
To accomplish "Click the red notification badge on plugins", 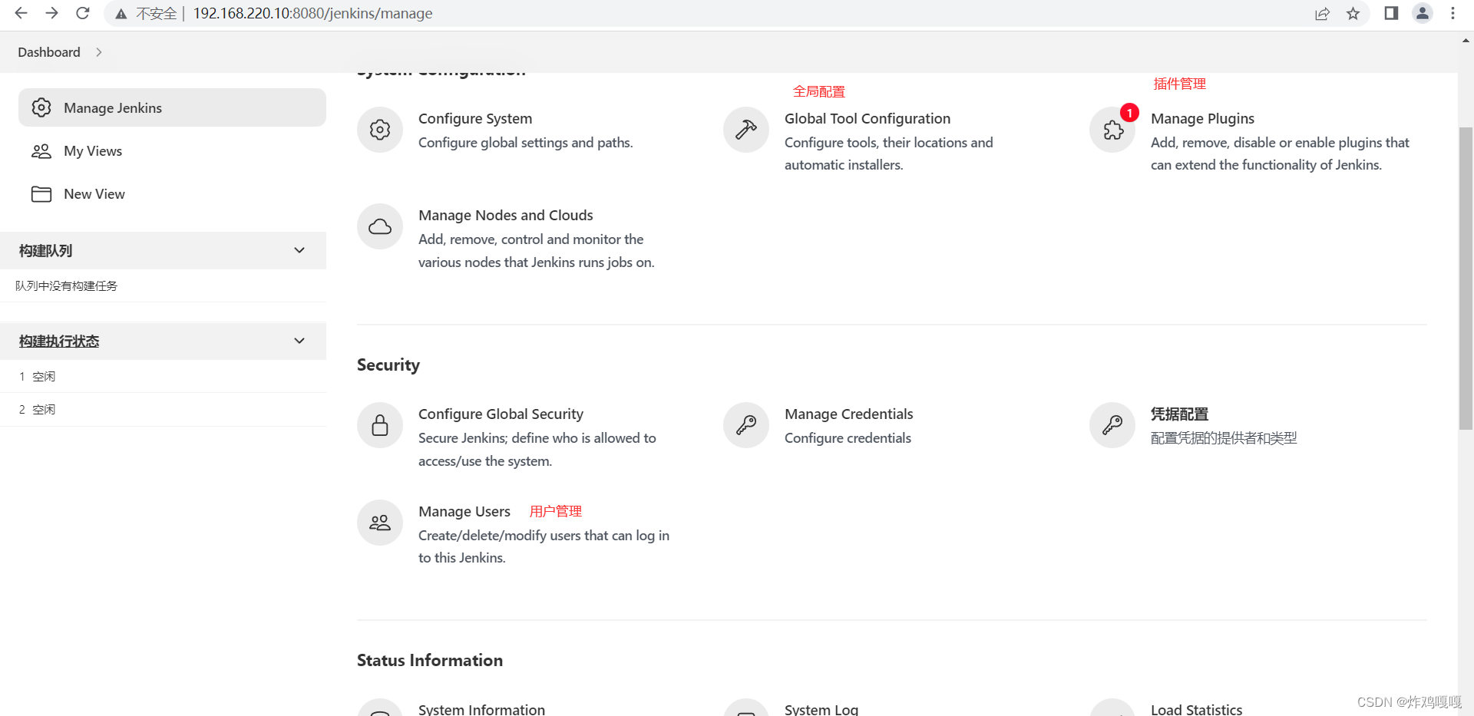I will click(x=1129, y=113).
